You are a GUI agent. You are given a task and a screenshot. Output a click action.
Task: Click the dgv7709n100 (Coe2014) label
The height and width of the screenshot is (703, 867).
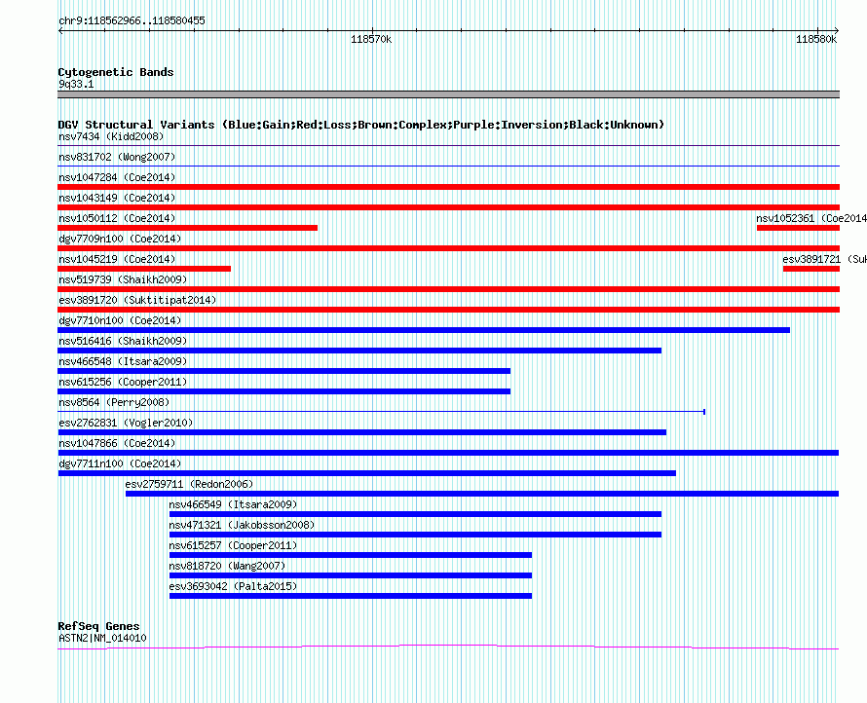coord(120,239)
